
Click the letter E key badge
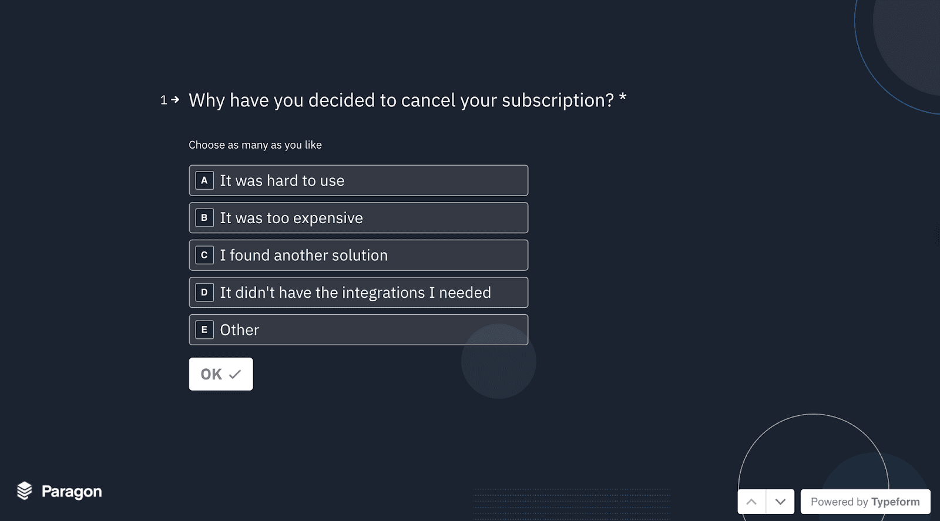tap(204, 330)
